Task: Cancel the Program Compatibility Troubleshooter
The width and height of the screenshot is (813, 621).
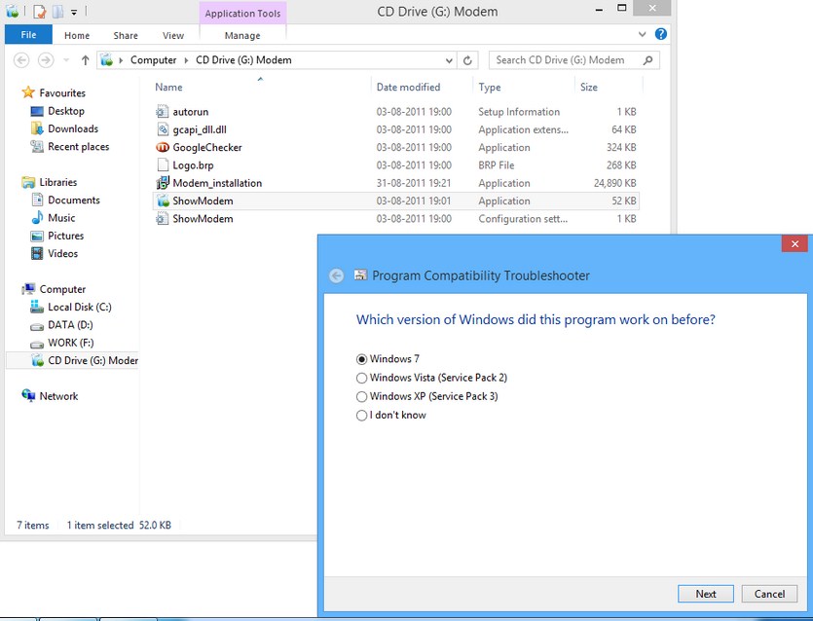Action: (x=769, y=594)
